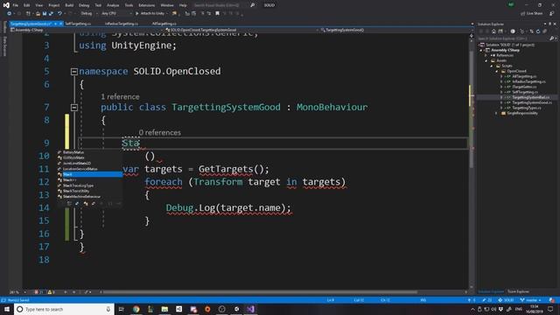Open the TargettingSystemGood member navigation dropdown
Image resolution: width=560 pixels, height=315 pixels.
click(x=396, y=30)
